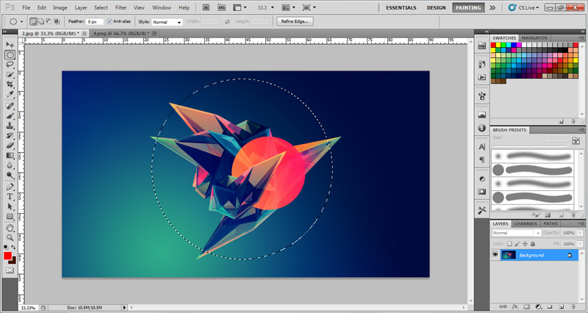
Task: Uncheck the Anti-alias checkbox
Action: (x=110, y=21)
